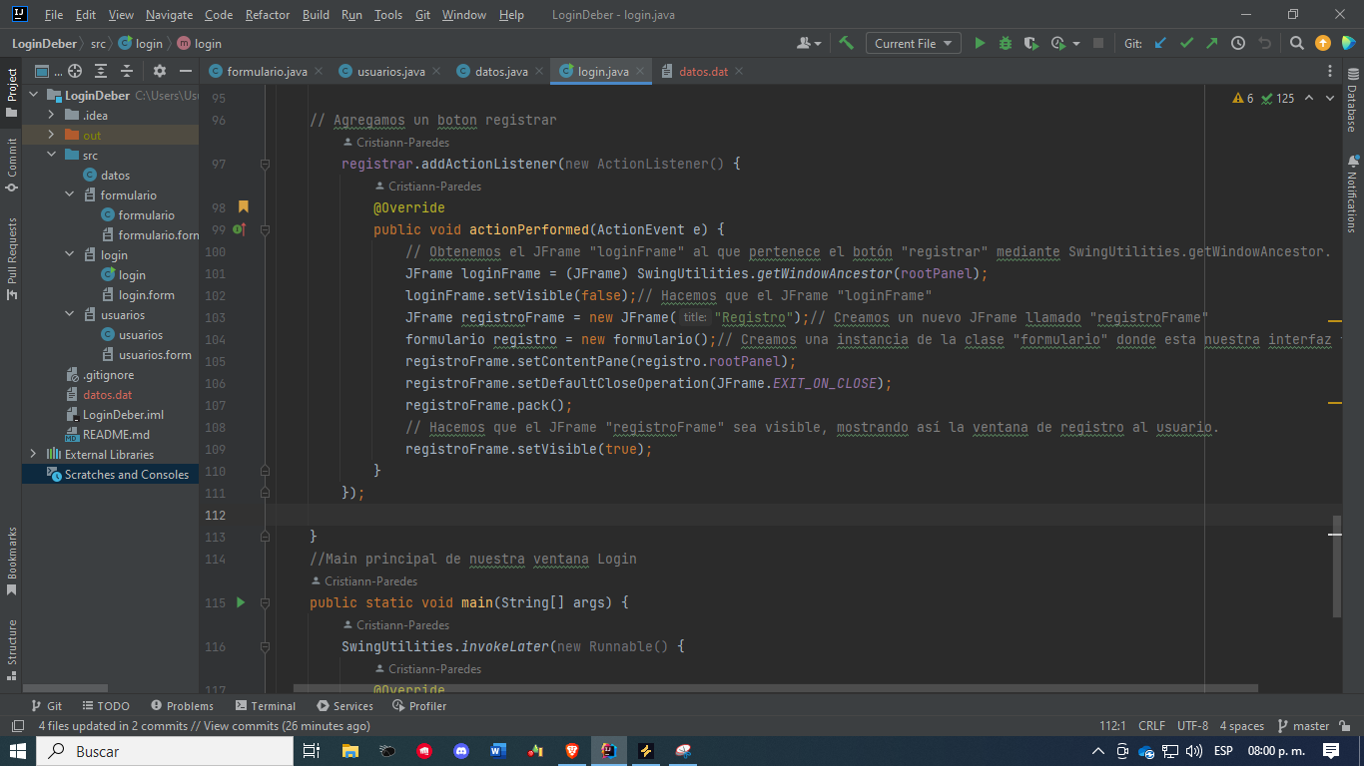
Task: Open the Refactor menu
Action: 267,15
